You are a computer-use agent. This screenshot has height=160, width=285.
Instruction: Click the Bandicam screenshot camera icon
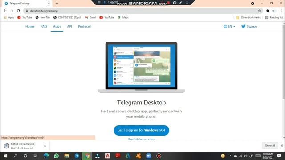[x=175, y=3]
